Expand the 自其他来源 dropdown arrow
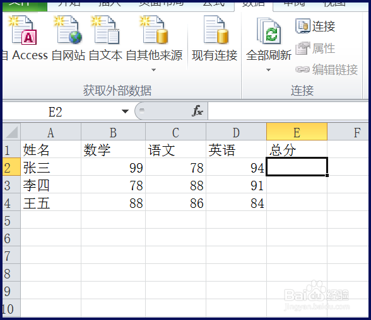The width and height of the screenshot is (371, 320). click(153, 70)
